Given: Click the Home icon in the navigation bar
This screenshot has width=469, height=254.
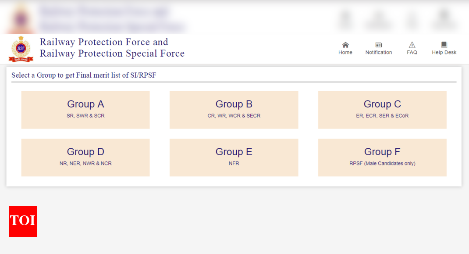Looking at the screenshot, I should point(345,48).
